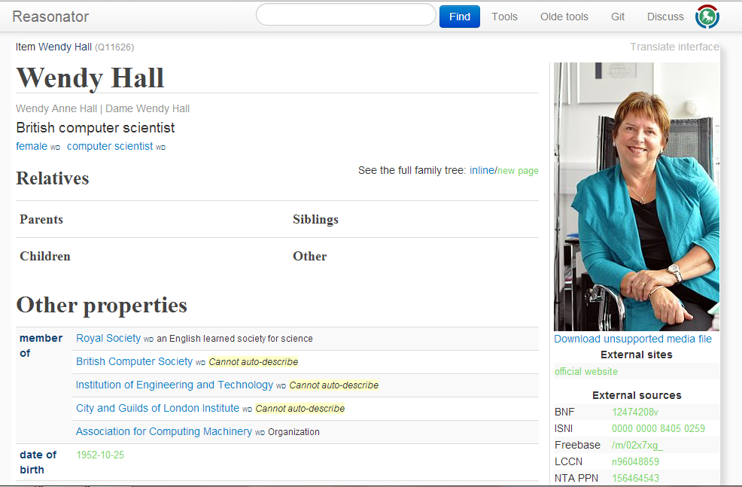The width and height of the screenshot is (742, 487).
Task: Open the WD badge beside British Computer Society
Action: tap(200, 363)
